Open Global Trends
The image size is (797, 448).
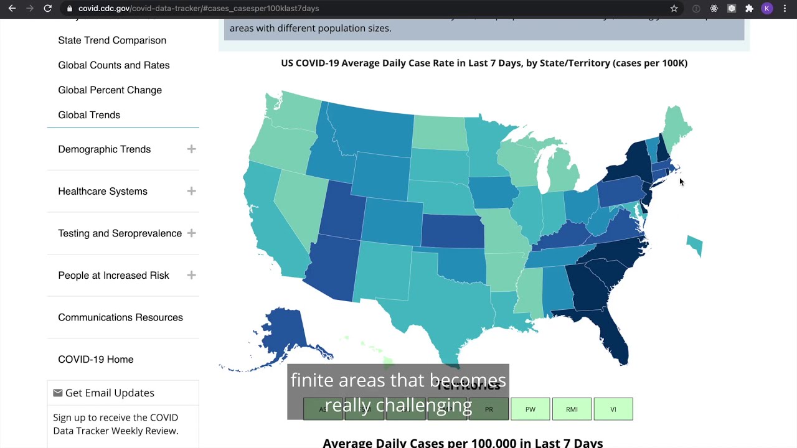(89, 115)
